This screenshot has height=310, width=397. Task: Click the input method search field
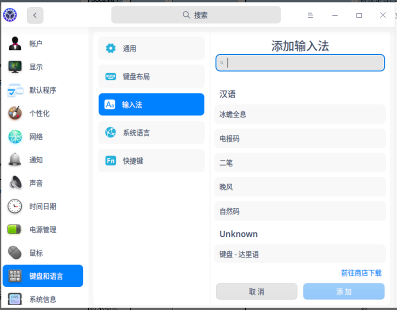pos(301,63)
